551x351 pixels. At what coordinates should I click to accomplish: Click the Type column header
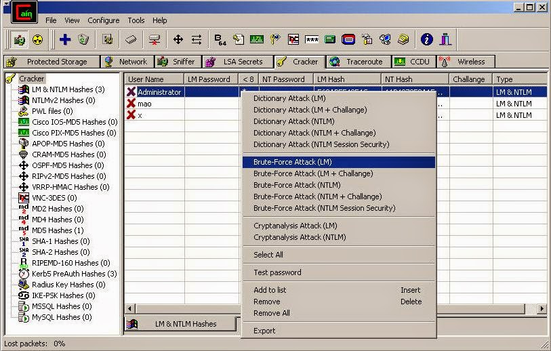[x=520, y=79]
